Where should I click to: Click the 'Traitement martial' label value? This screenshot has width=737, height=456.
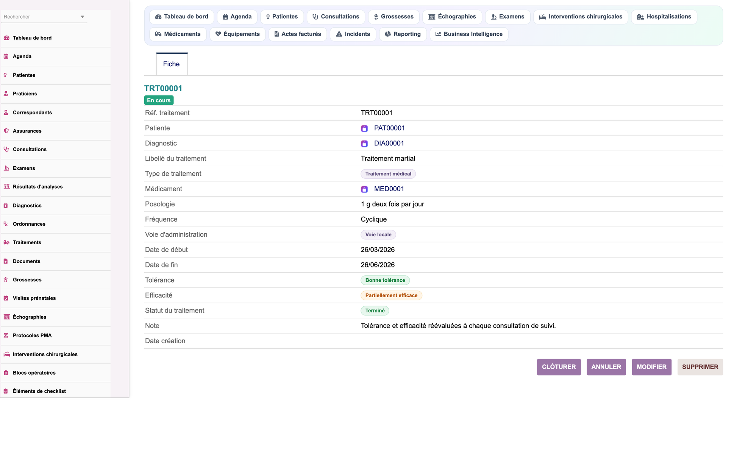(388, 158)
